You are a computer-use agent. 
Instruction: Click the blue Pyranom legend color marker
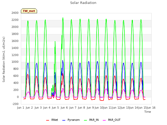[64, 120]
